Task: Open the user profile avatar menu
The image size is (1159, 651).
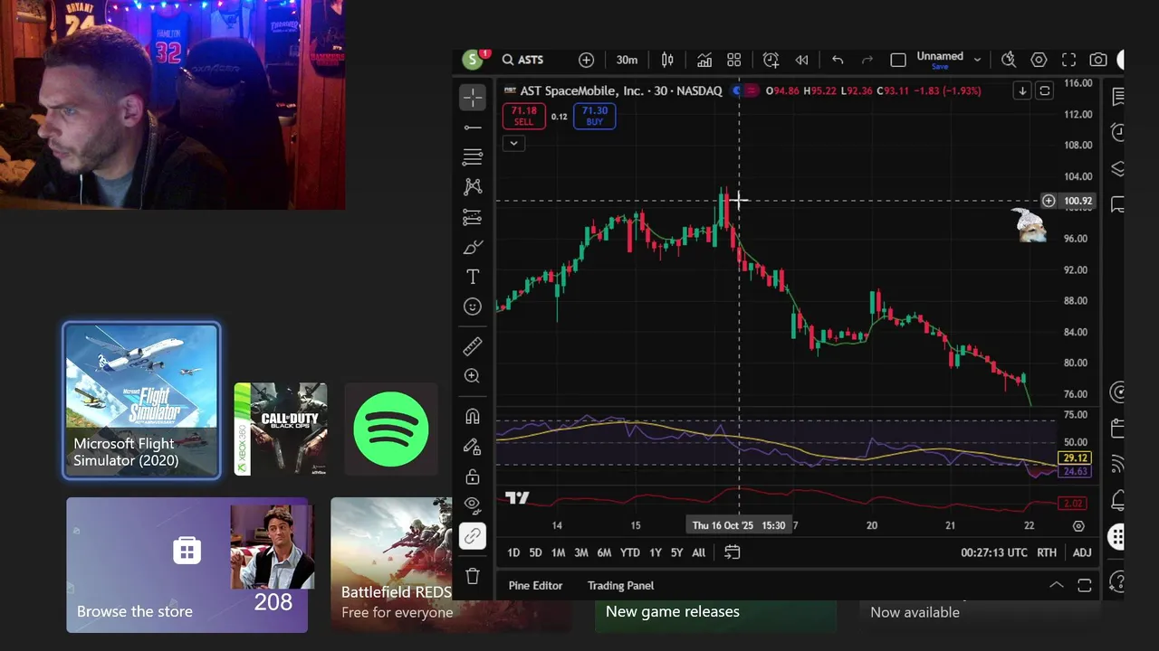Action: pos(472,60)
